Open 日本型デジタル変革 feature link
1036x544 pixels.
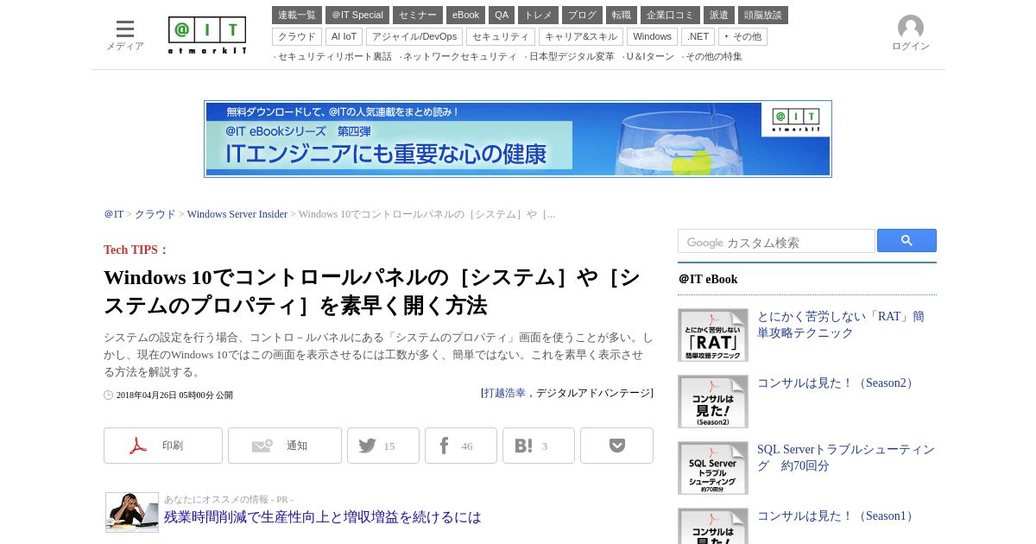point(572,56)
